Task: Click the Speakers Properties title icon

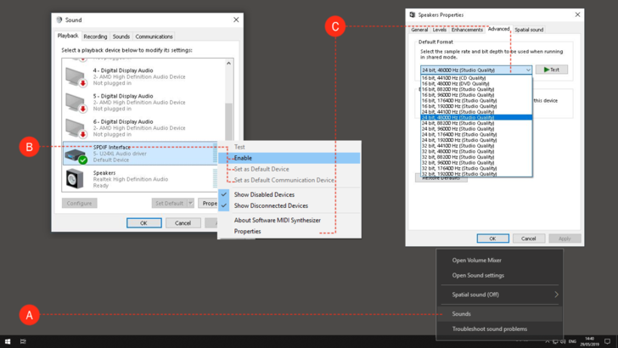Action: pyautogui.click(x=413, y=14)
